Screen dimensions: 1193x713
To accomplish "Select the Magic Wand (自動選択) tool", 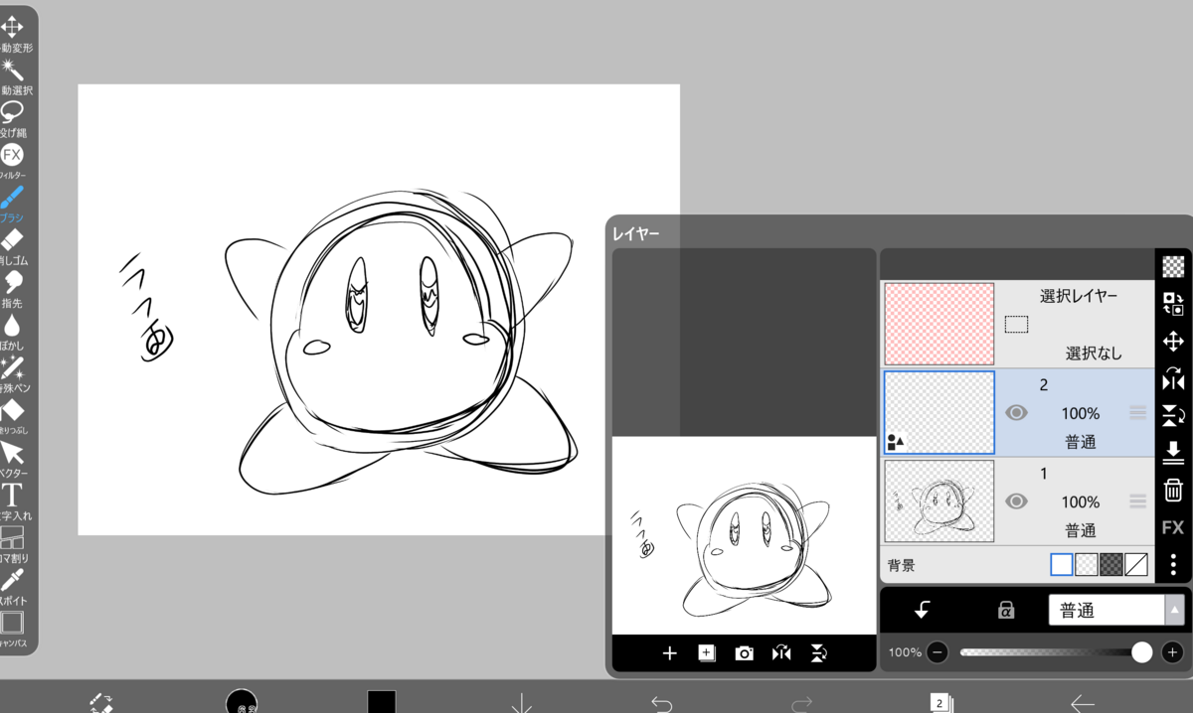I will (12, 70).
